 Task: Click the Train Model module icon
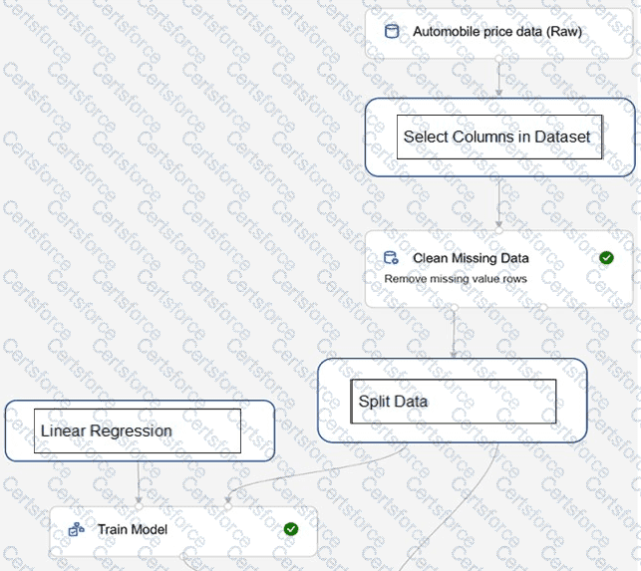point(77,529)
